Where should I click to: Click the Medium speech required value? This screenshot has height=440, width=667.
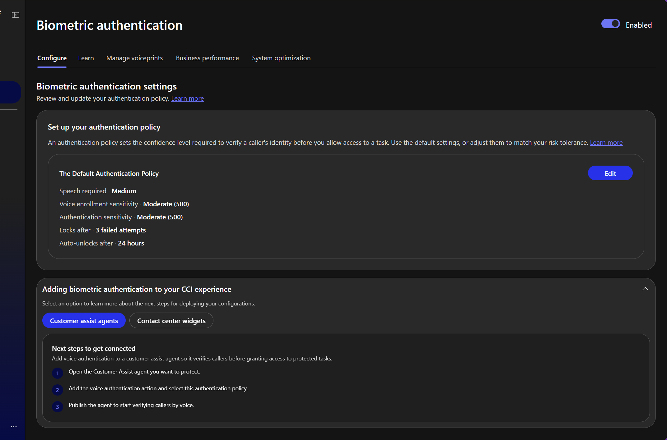click(x=124, y=191)
